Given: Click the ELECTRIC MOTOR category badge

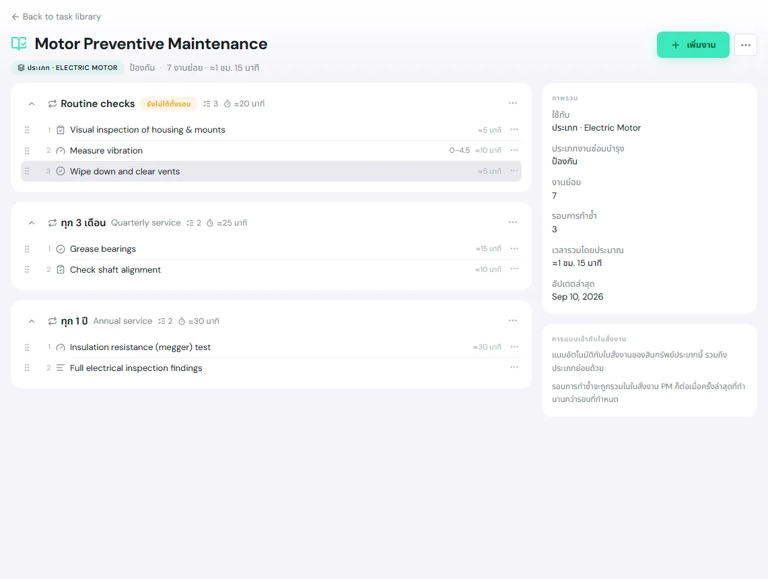Looking at the screenshot, I should coord(68,67).
